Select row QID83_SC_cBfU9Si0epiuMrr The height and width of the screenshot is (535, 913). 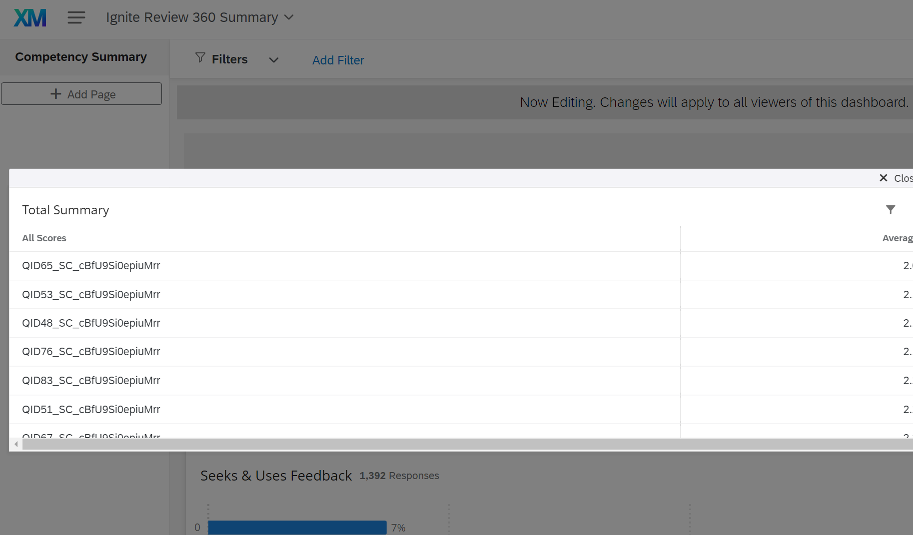pos(461,381)
